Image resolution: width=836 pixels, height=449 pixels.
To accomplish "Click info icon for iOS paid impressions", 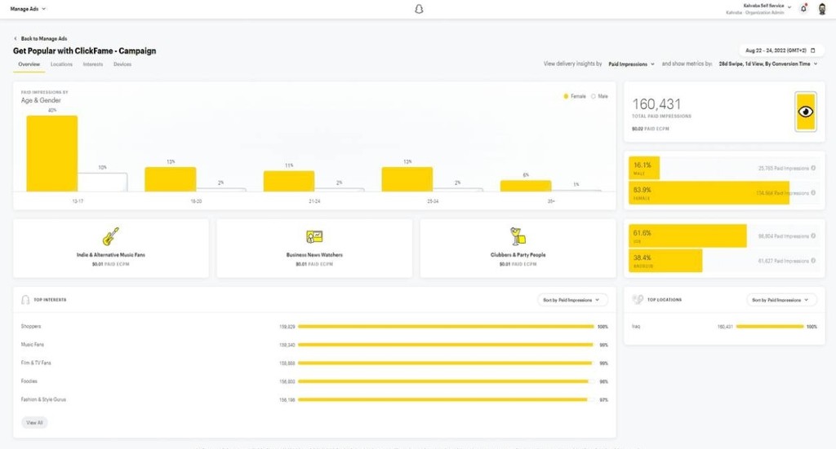I will click(813, 236).
